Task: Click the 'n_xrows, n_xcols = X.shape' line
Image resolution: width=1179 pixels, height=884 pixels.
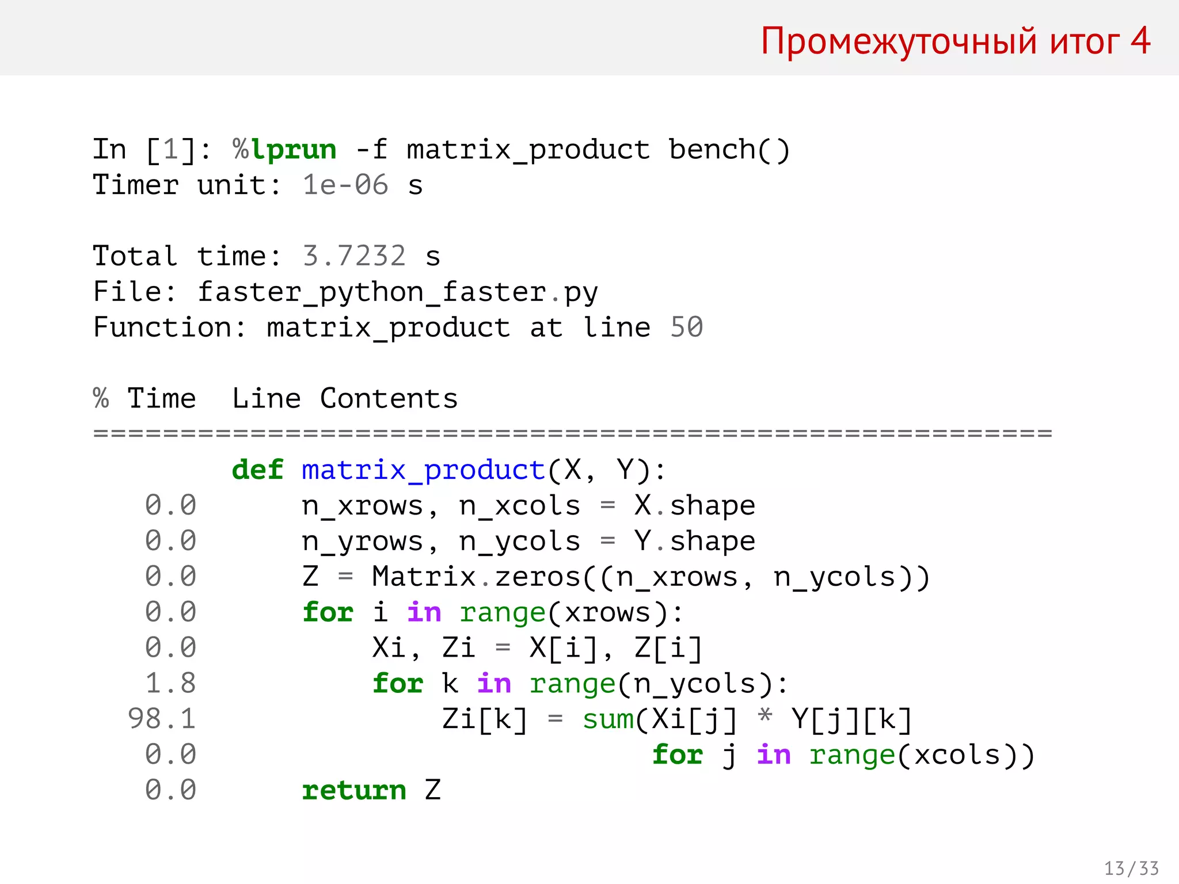Action: pyautogui.click(x=528, y=506)
